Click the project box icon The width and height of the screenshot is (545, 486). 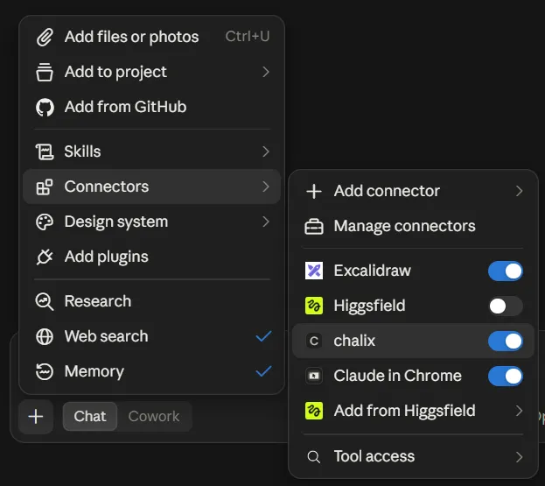tap(45, 72)
